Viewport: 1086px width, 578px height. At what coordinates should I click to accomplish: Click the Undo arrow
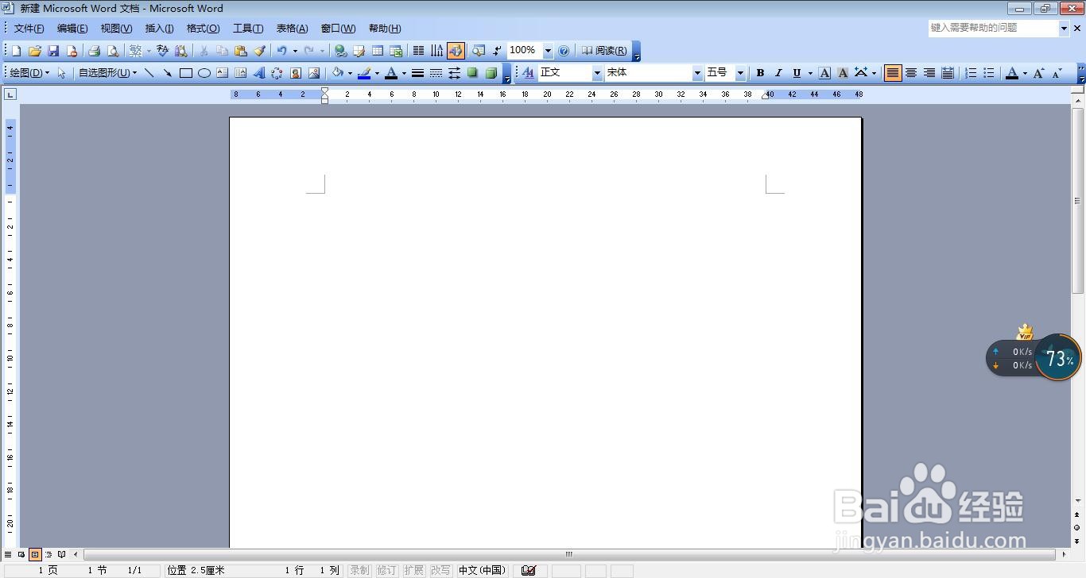(281, 51)
